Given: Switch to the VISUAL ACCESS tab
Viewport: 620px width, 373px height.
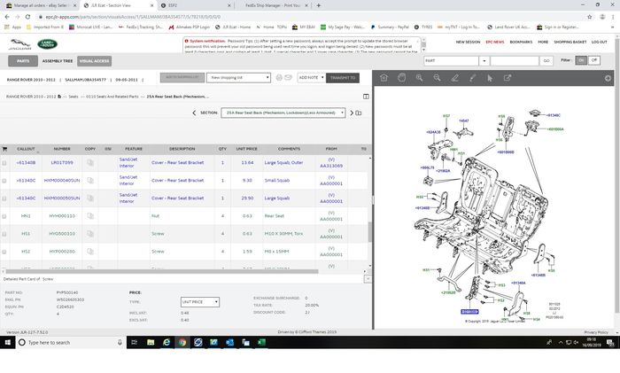Looking at the screenshot, I should coord(94,61).
